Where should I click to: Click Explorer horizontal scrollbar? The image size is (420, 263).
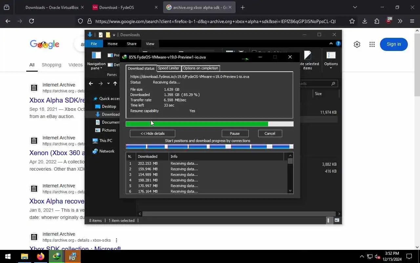tap(239, 214)
